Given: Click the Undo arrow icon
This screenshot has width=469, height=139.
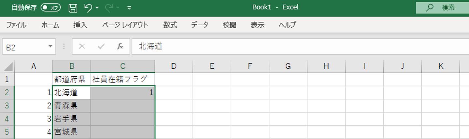Looking at the screenshot, I should (88, 8).
